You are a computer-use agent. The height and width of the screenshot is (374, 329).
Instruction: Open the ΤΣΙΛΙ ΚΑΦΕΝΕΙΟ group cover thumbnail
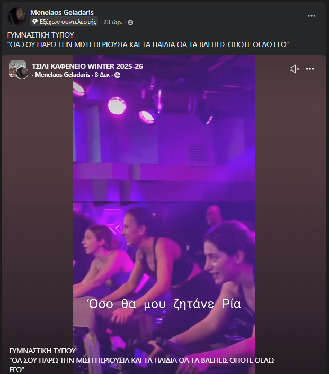pyautogui.click(x=16, y=68)
